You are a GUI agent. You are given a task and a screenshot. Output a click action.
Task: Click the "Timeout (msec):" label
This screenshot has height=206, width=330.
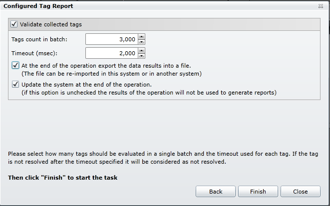[33, 53]
